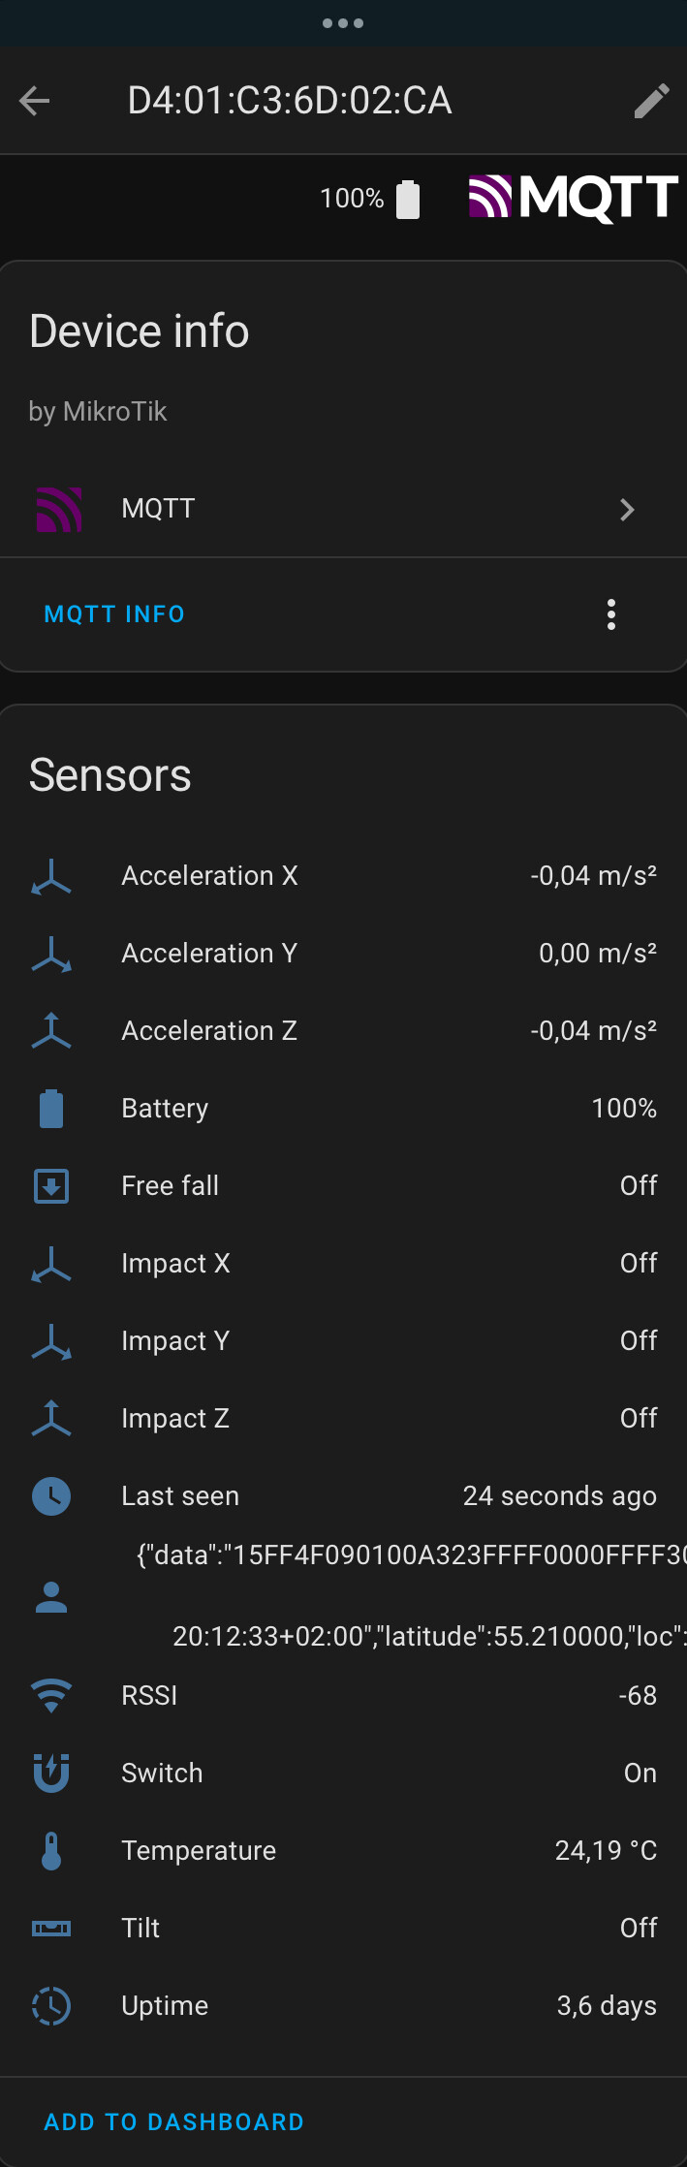Open the three-dot handle at top

tap(343, 23)
